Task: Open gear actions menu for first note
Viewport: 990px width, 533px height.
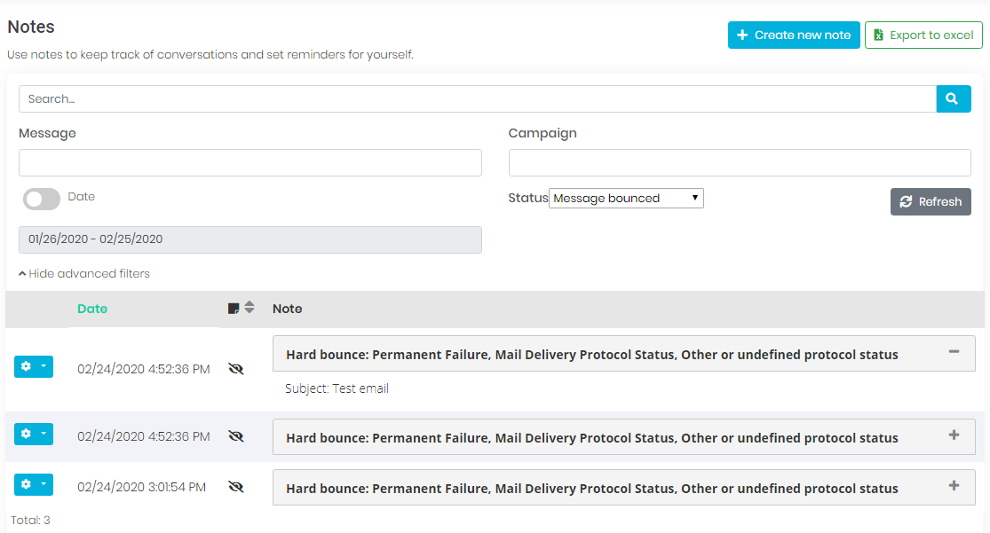Action: tap(34, 367)
